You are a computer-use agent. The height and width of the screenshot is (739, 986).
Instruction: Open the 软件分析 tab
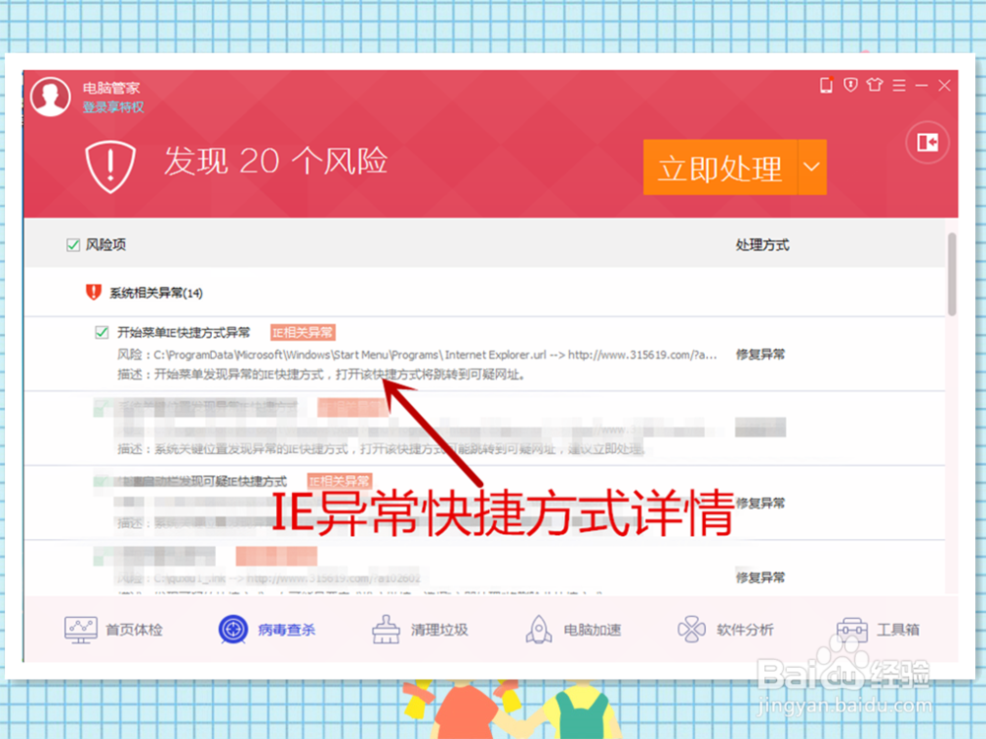(x=726, y=630)
